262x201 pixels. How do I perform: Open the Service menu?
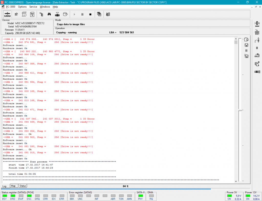[x=33, y=7]
